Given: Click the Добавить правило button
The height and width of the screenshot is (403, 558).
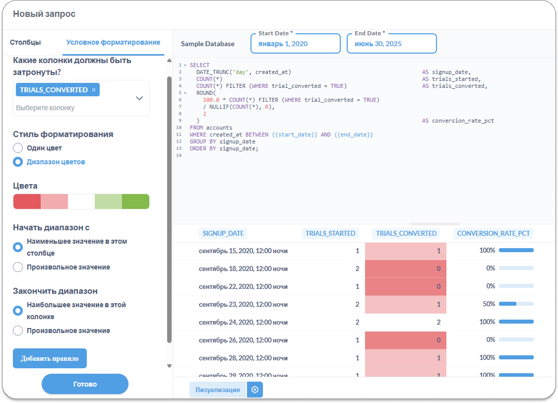Looking at the screenshot, I should pos(50,358).
